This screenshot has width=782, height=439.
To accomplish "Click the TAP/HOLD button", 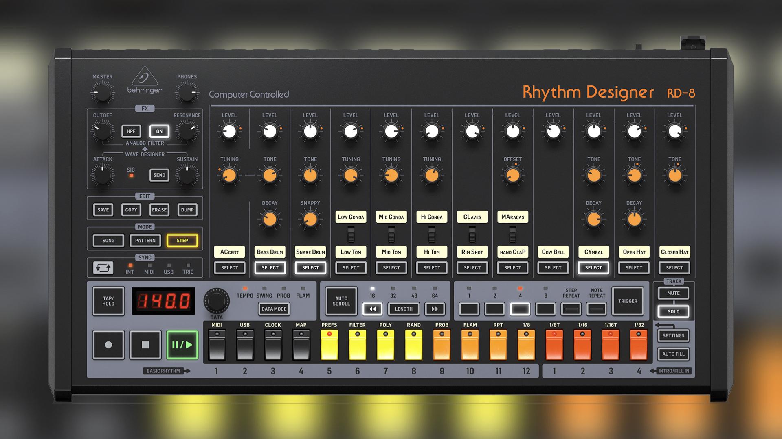I will point(108,301).
